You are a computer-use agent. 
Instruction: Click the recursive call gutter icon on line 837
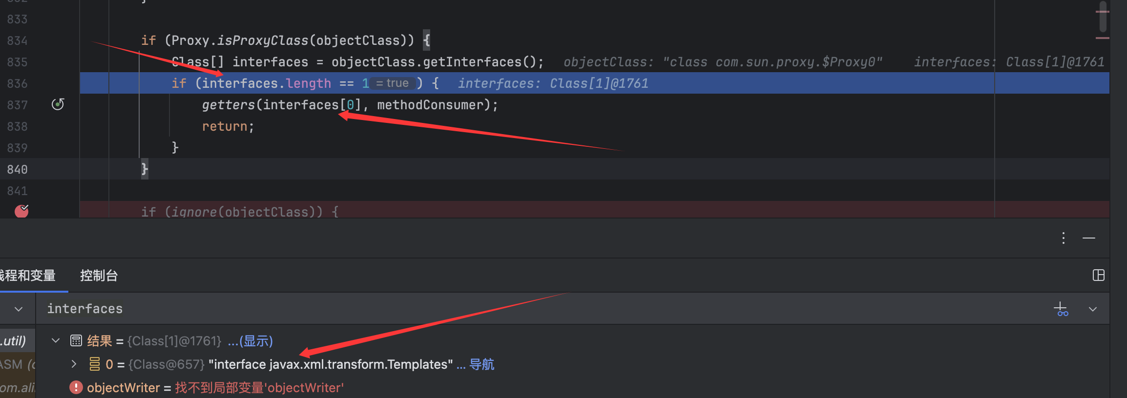[x=58, y=104]
